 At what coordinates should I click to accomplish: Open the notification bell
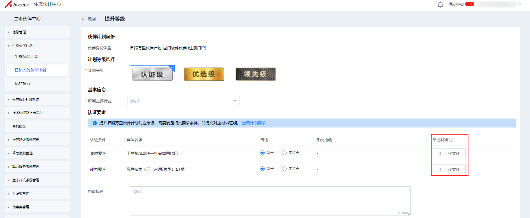[440, 4]
